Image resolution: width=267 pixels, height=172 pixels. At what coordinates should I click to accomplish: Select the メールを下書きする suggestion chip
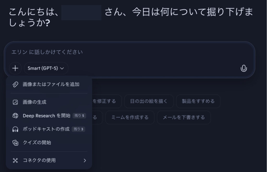(x=184, y=118)
